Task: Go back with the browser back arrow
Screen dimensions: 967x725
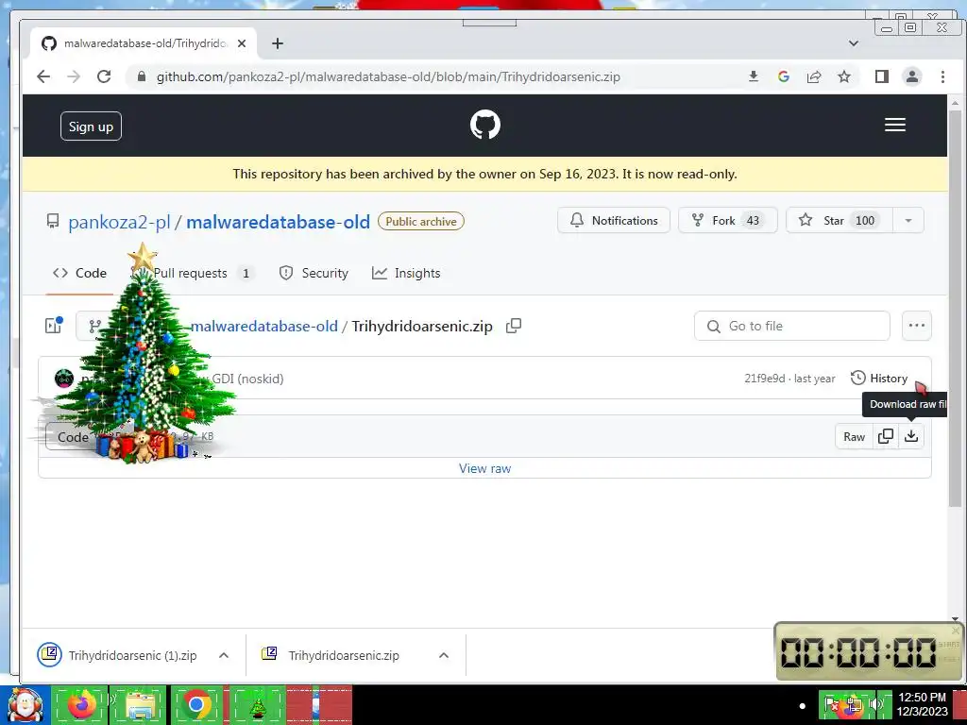Action: tap(43, 76)
